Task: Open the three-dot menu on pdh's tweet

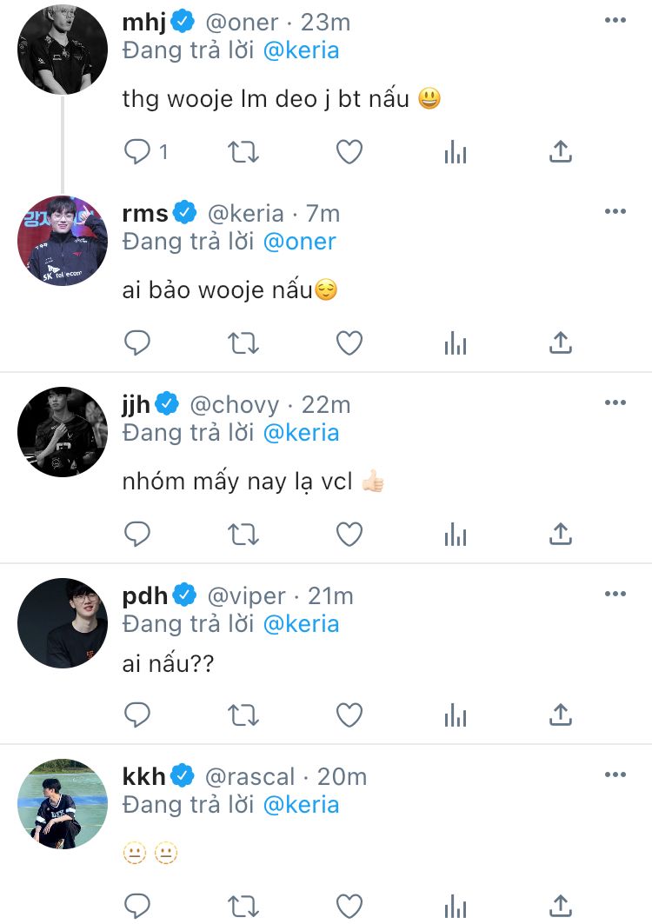Action: click(x=615, y=594)
